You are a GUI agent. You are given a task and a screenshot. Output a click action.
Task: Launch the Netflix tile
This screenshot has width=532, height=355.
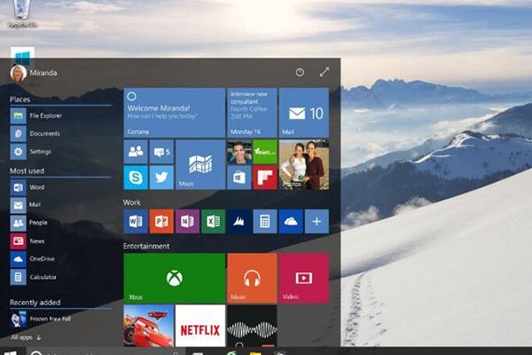point(200,326)
